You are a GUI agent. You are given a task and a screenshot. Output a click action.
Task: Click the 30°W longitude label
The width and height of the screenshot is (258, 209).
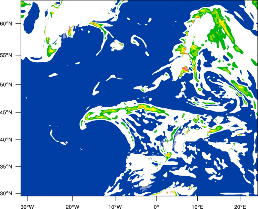point(27,207)
